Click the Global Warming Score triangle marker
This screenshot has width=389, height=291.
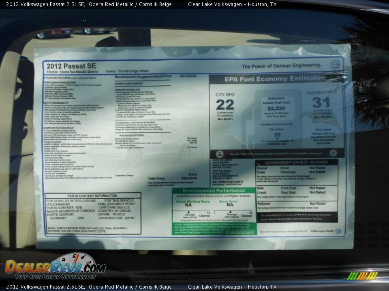coord(188,212)
